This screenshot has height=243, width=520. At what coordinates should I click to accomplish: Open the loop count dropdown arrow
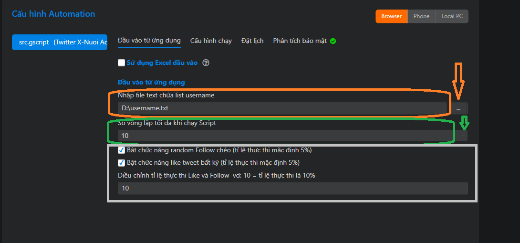click(x=464, y=136)
